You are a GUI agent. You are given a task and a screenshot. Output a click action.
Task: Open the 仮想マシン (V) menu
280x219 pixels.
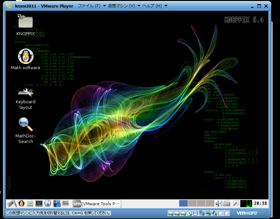pos(121,6)
